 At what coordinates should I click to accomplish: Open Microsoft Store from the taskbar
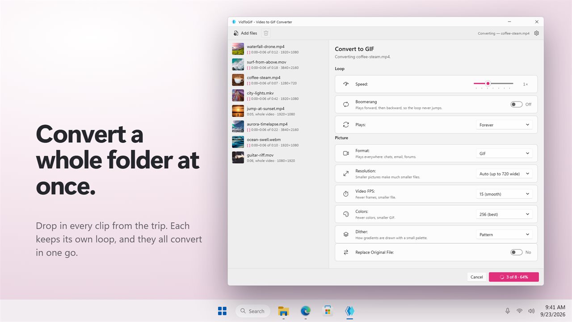point(328,311)
